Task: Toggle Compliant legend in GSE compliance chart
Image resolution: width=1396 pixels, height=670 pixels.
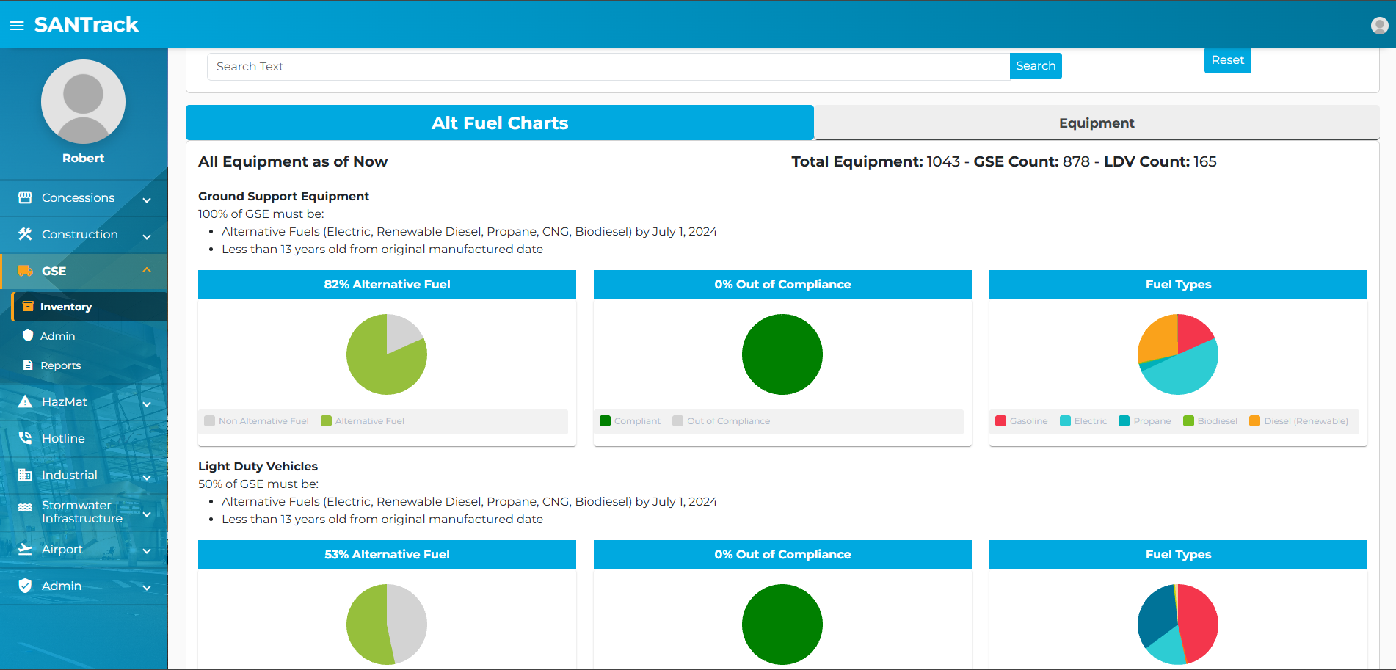Action: [x=630, y=421]
